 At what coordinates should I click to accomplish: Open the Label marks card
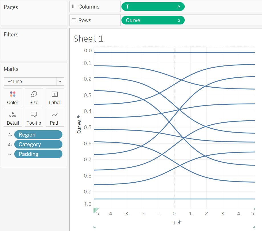(x=55, y=97)
